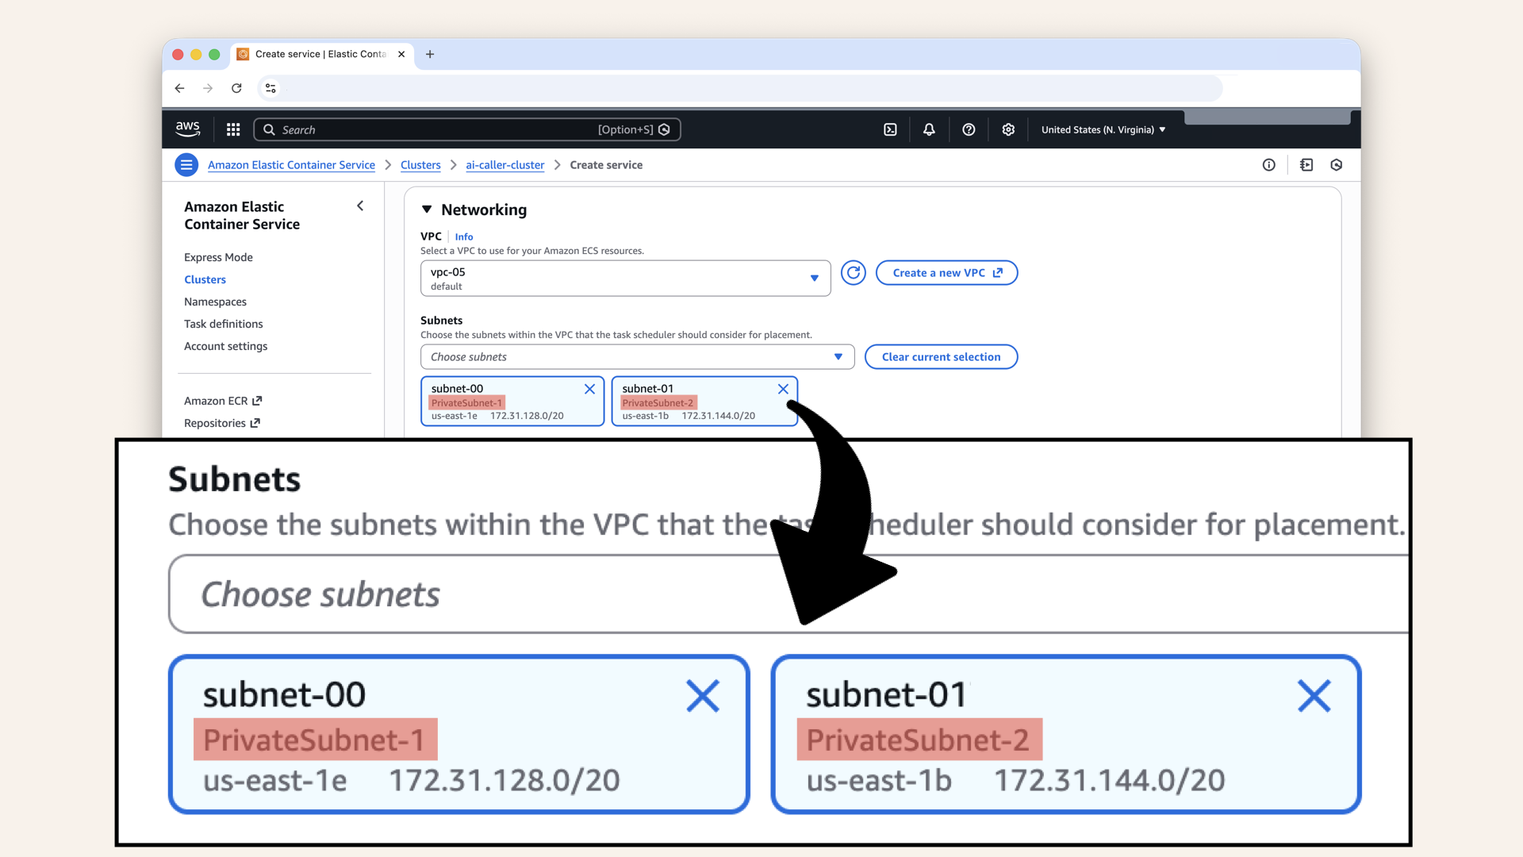This screenshot has width=1523, height=857.
Task: Remove subnet-01 PrivateSubnet-2 from selection
Action: click(x=783, y=389)
